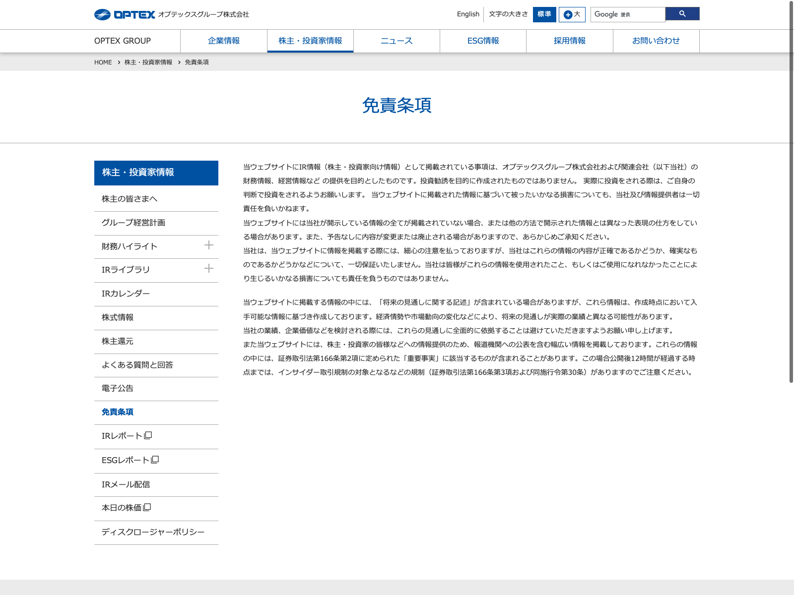This screenshot has height=595, width=794.
Task: Open 株主・投資家情報 breadcrumb link
Action: pos(148,62)
